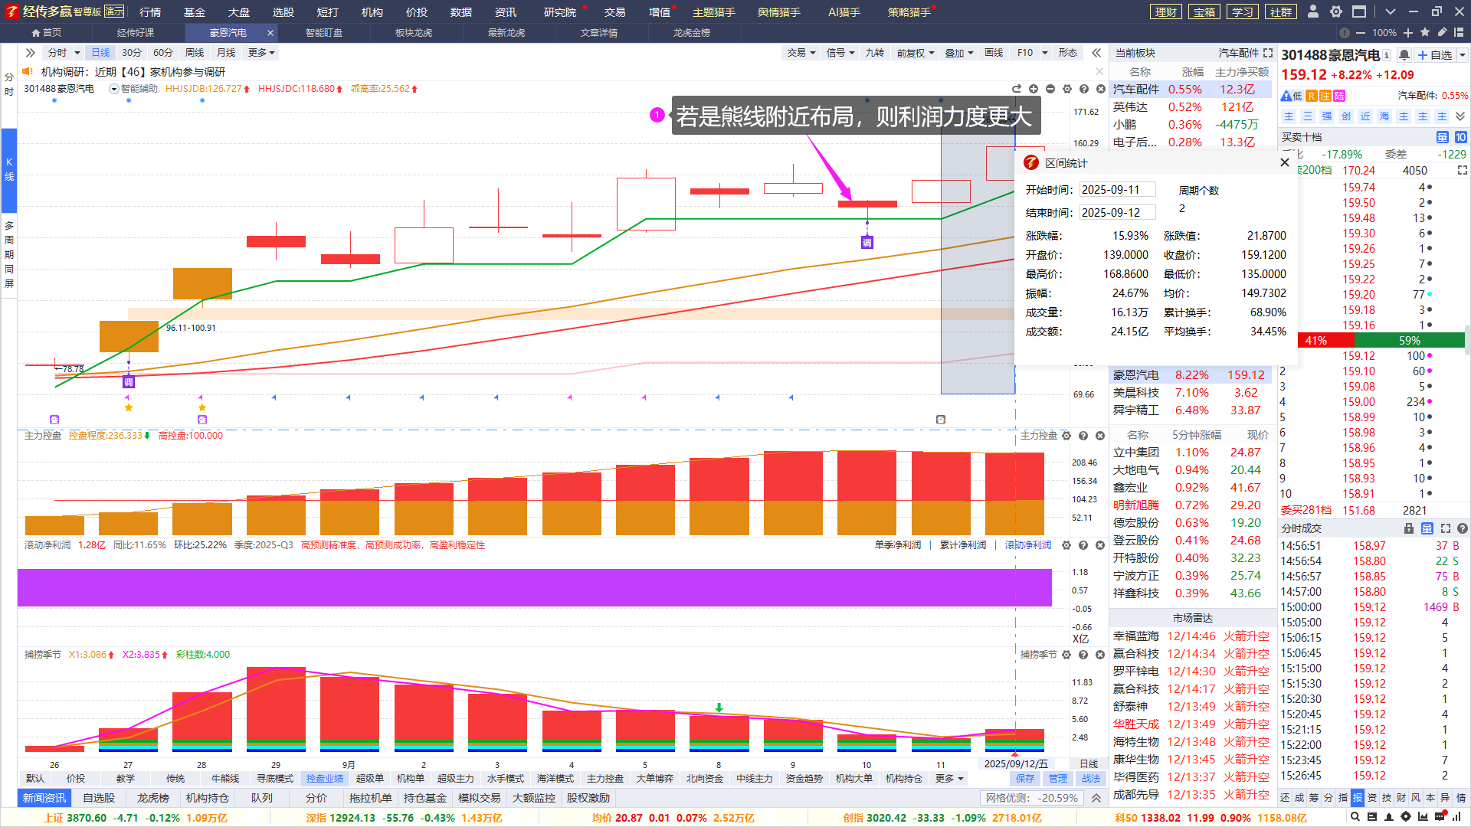Click the 保存 button

pyautogui.click(x=1025, y=779)
